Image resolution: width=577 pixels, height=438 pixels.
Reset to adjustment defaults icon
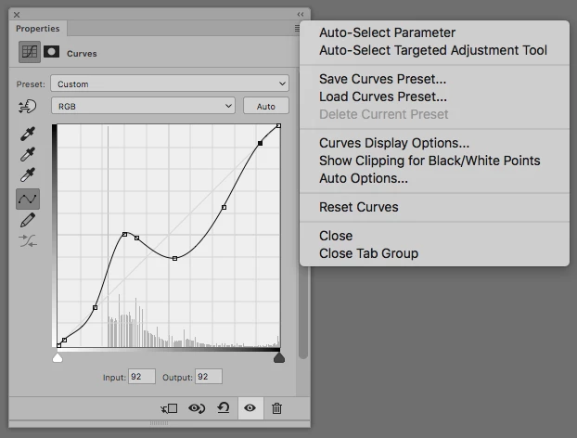(x=224, y=407)
